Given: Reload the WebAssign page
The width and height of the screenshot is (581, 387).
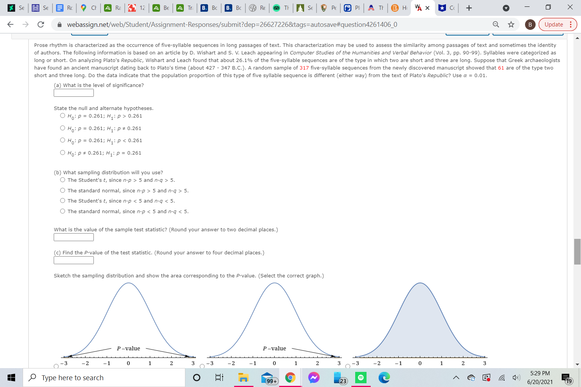Looking at the screenshot, I should tap(40, 25).
